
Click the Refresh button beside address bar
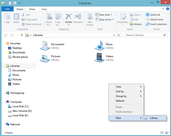[119, 35]
